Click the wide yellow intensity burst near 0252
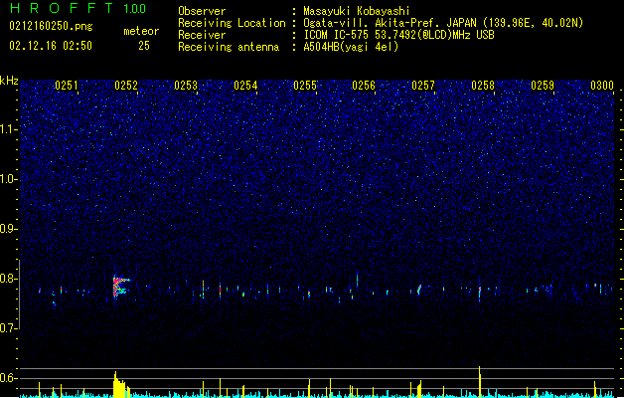Screen dimensions: 625x398 click(x=121, y=385)
